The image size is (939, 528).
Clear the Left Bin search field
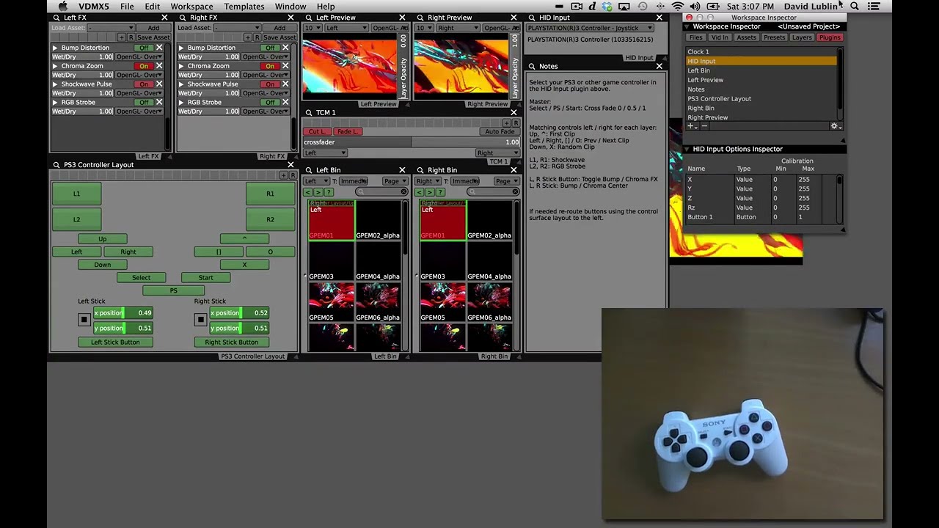[403, 192]
